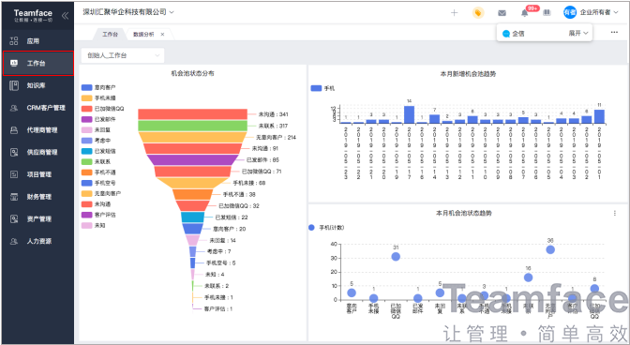Click funnel label 无意向客户 : 214

276,138
